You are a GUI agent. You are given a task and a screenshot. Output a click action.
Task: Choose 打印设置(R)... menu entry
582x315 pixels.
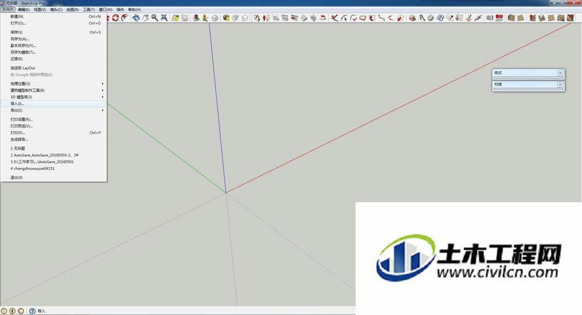54,119
